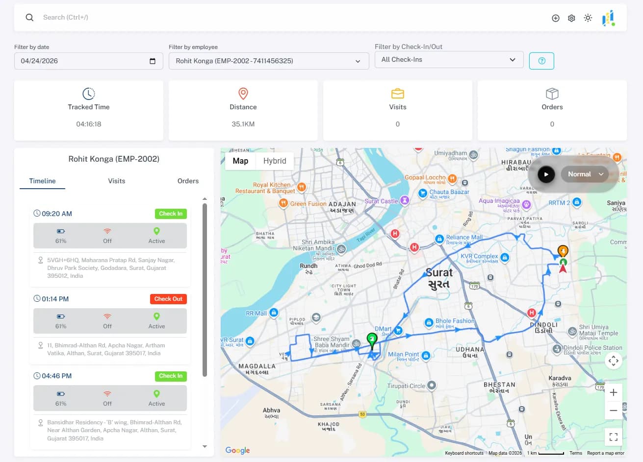Click wifi icon in 09:20 AM entry

107,231
